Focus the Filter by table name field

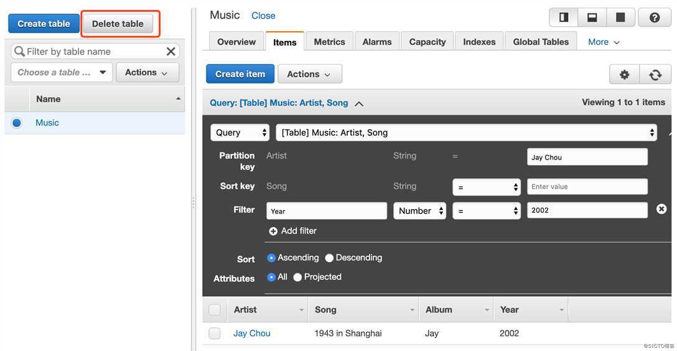[95, 52]
